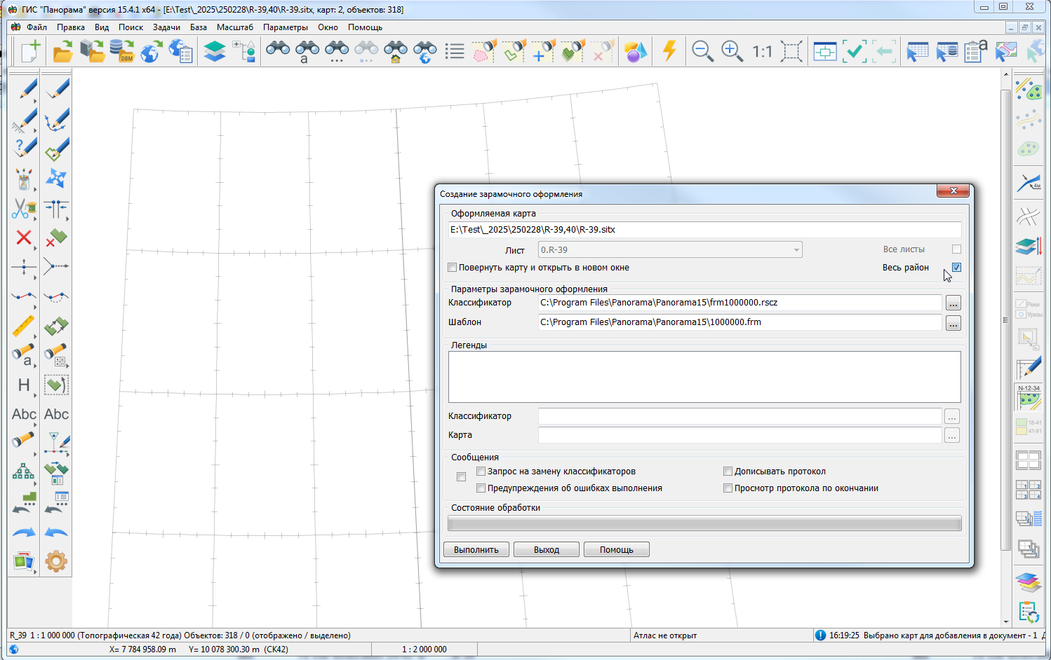Open the Параметры menu
The image size is (1051, 660).
point(286,27)
